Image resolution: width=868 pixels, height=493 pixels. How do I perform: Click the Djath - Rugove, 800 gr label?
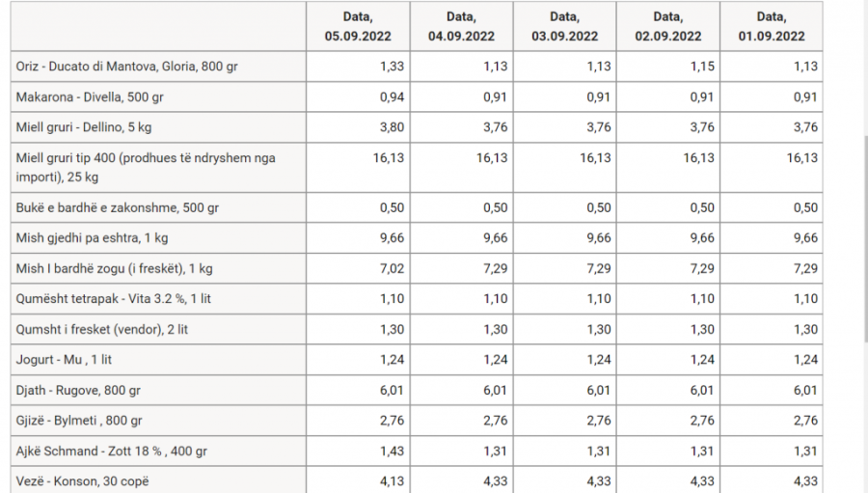(78, 391)
